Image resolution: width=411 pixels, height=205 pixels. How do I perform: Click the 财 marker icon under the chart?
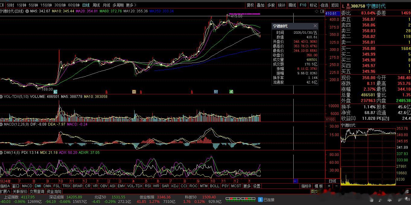click(216, 92)
